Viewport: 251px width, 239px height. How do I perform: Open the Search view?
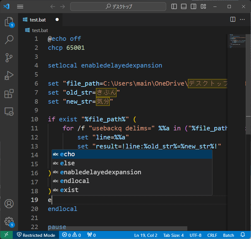click(x=9, y=40)
